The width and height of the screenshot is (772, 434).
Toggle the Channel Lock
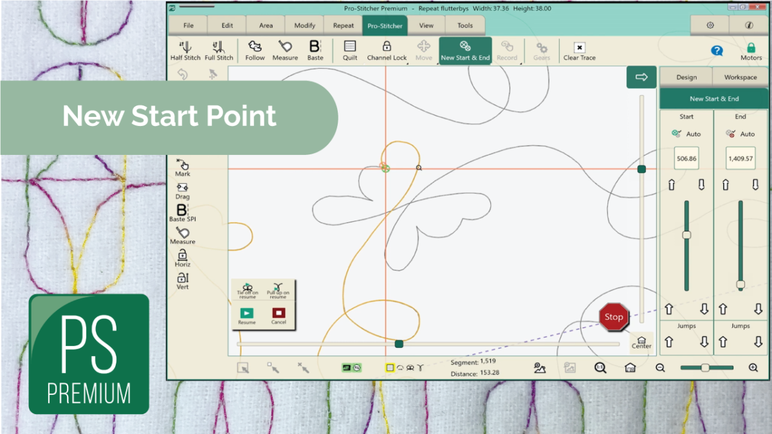coord(387,50)
